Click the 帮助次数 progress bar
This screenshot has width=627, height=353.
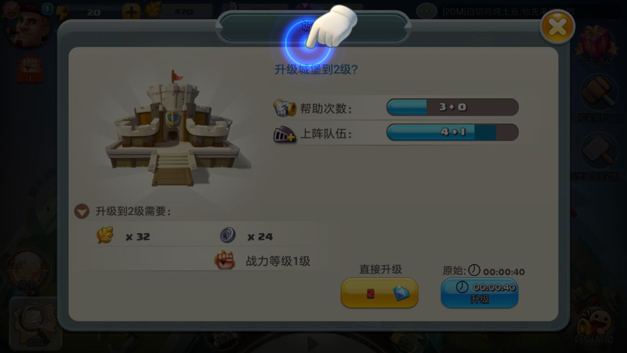[452, 107]
